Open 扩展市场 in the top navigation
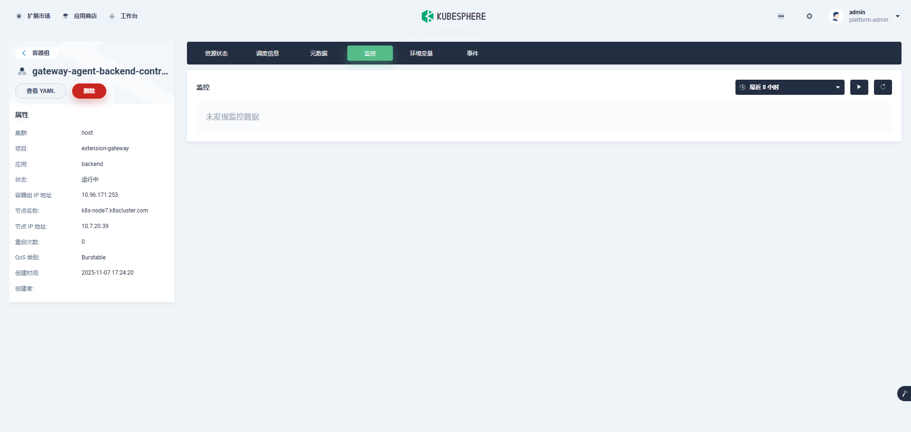911x432 pixels. pos(33,16)
